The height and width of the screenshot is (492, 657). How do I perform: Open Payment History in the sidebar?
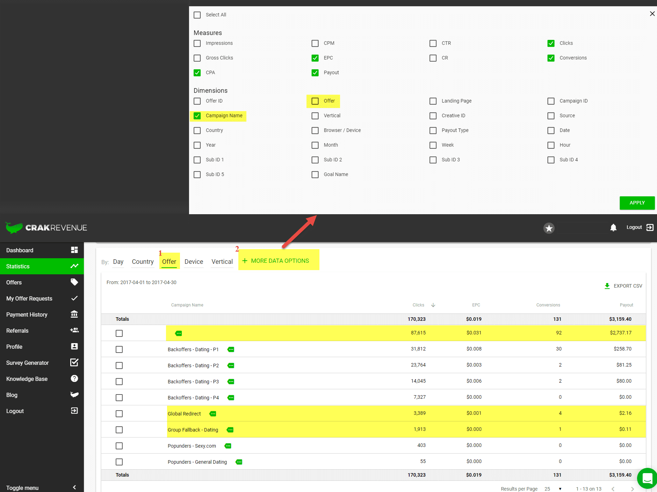click(27, 314)
